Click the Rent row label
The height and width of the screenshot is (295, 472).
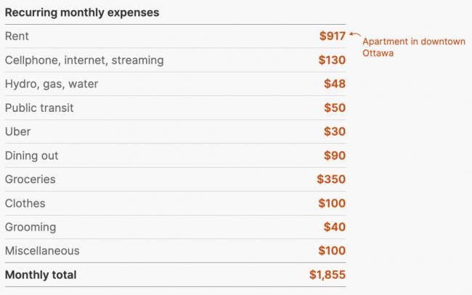tap(17, 36)
